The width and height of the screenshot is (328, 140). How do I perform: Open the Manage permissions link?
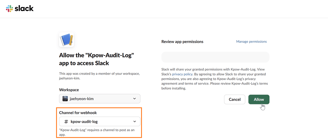coord(251,42)
